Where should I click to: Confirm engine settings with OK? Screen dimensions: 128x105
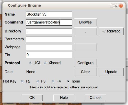tap(32, 98)
